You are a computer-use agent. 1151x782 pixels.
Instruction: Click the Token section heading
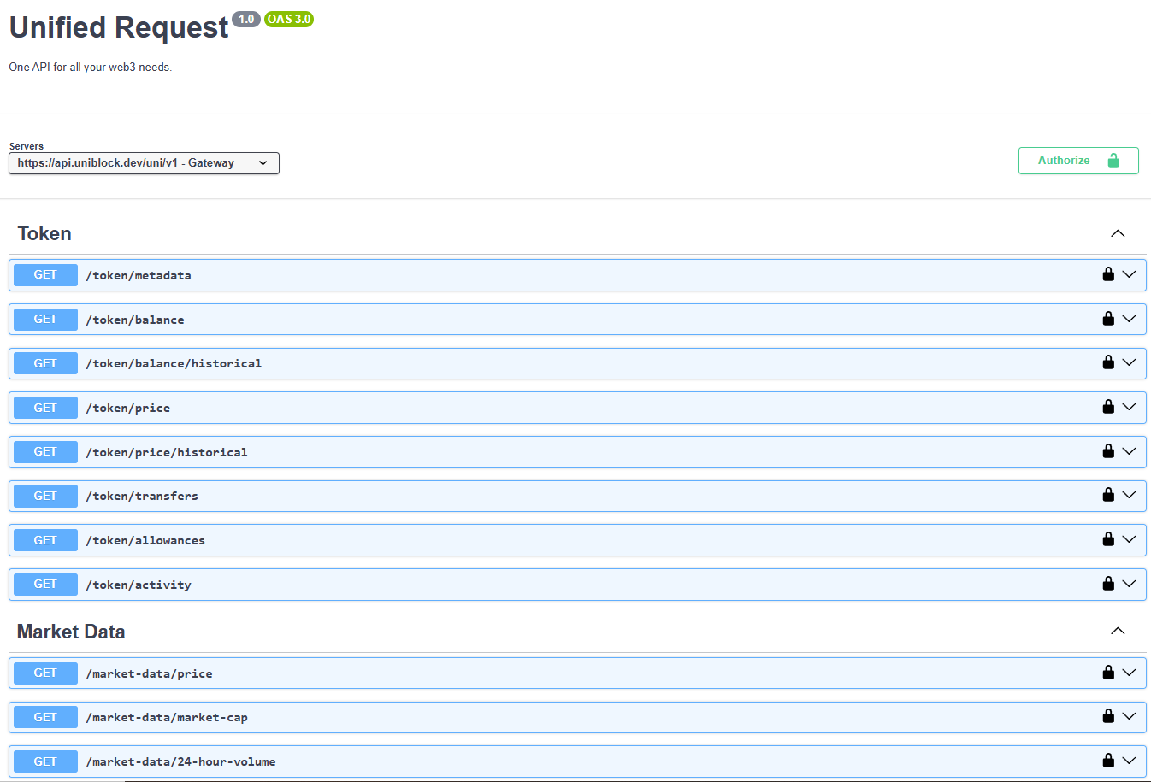[44, 233]
